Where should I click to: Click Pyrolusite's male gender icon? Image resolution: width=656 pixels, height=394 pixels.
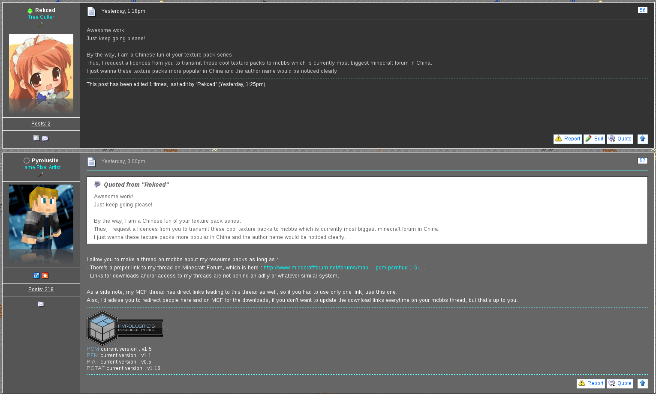pos(36,275)
